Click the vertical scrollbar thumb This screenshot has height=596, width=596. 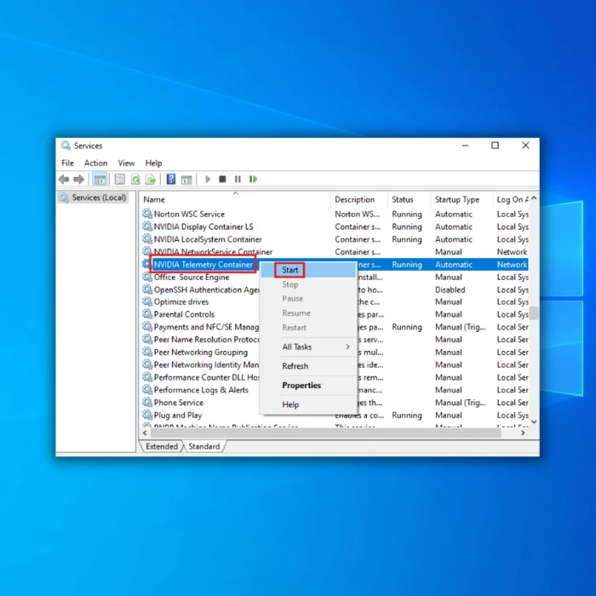[534, 313]
